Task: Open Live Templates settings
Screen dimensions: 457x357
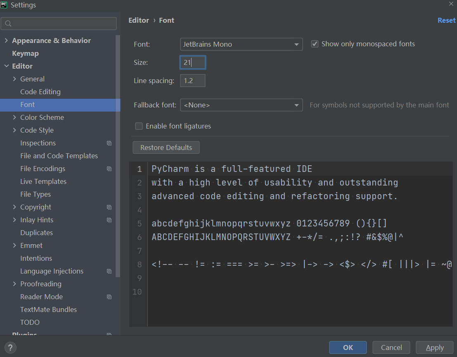Action: click(x=43, y=182)
